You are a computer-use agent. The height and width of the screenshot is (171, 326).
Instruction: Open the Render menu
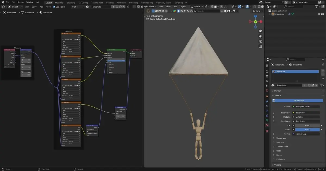pyautogui.click(x=21, y=2)
